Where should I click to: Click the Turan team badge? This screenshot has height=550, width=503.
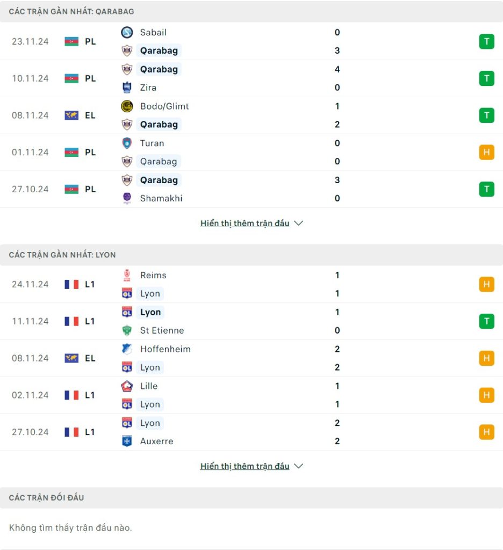(x=127, y=143)
